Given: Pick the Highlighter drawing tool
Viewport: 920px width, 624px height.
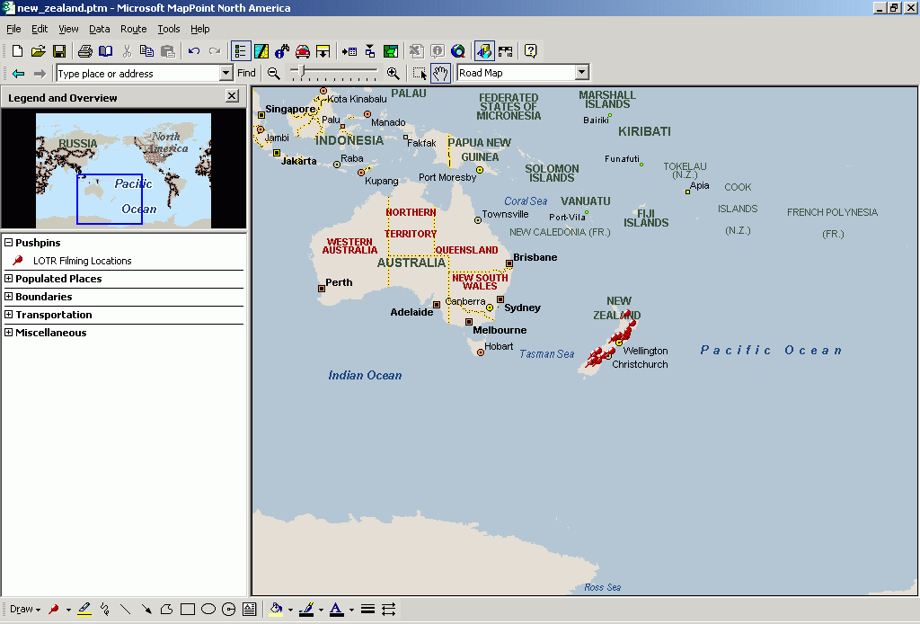Looking at the screenshot, I should (84, 610).
